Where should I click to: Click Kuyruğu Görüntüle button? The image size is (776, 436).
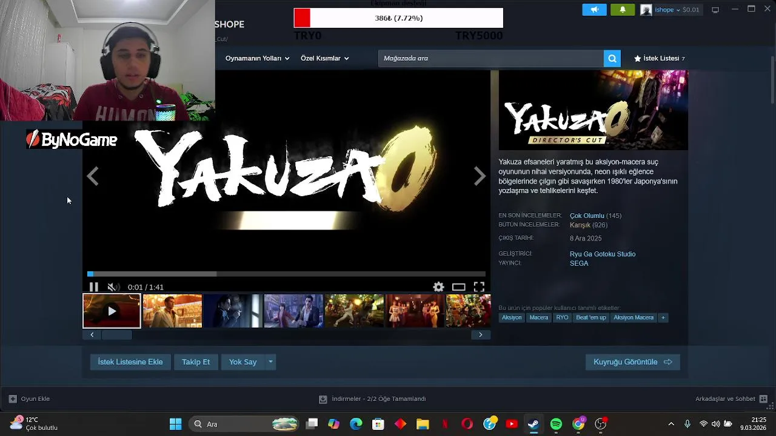pos(632,362)
